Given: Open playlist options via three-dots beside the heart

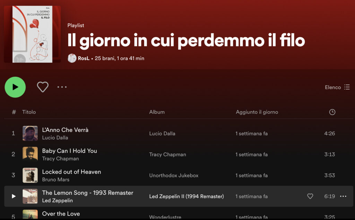Looking at the screenshot, I should coord(62,87).
